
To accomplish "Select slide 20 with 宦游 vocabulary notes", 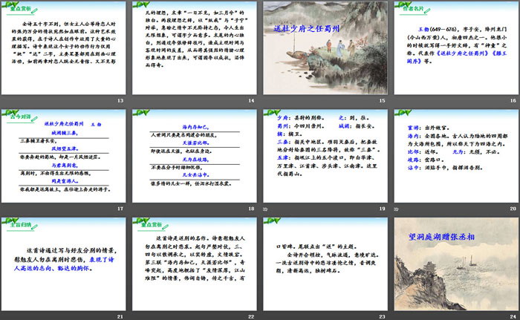I will tap(454, 156).
